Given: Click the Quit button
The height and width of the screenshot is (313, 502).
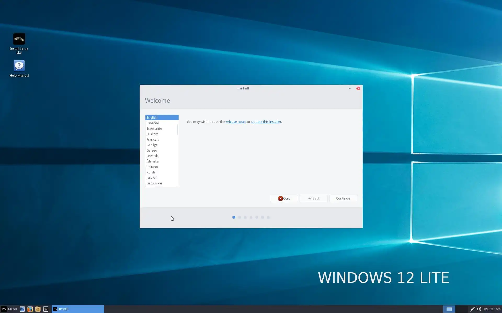Looking at the screenshot, I should point(284,198).
